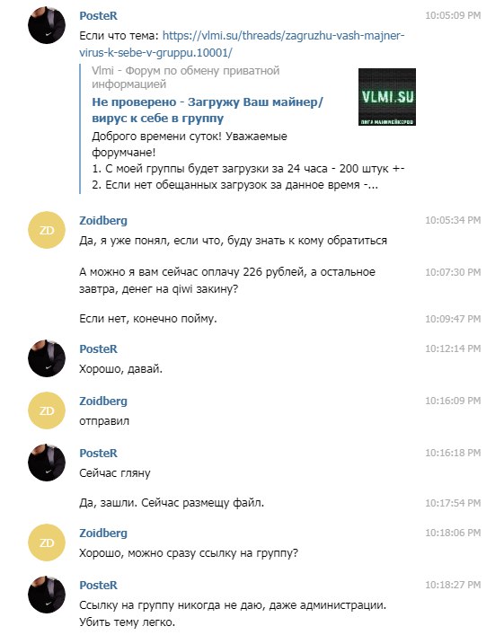Click PosteR's avatar next to 'Сейчас гляну'
The width and height of the screenshot is (495, 635).
tap(47, 463)
